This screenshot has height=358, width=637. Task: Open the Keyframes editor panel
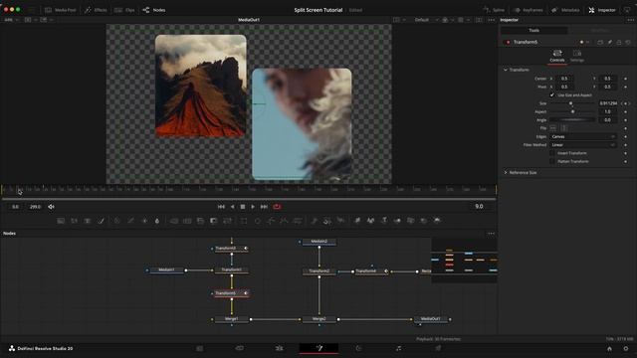[528, 10]
